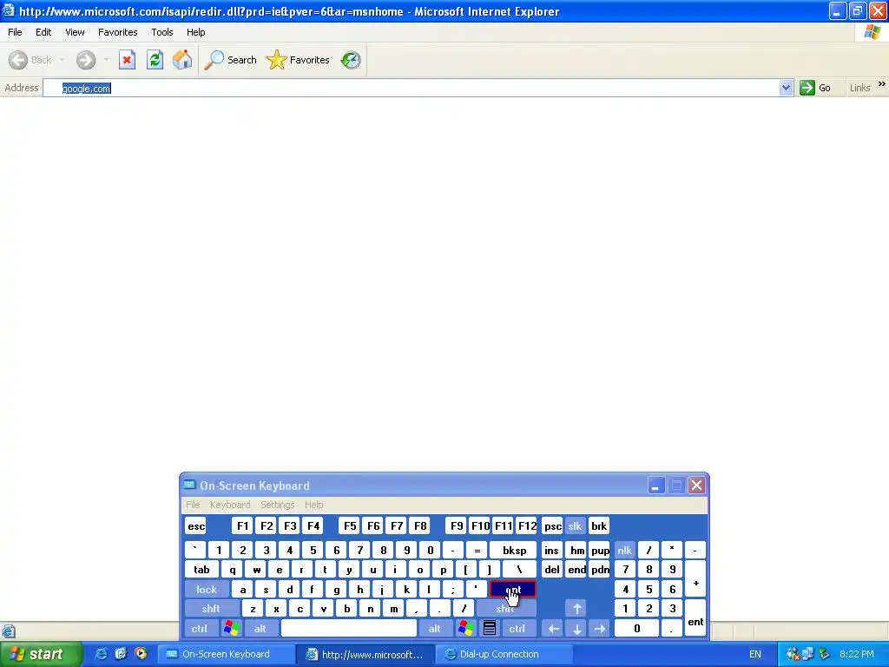Click the EN language indicator
Screen dimensions: 889x667
[755, 654]
